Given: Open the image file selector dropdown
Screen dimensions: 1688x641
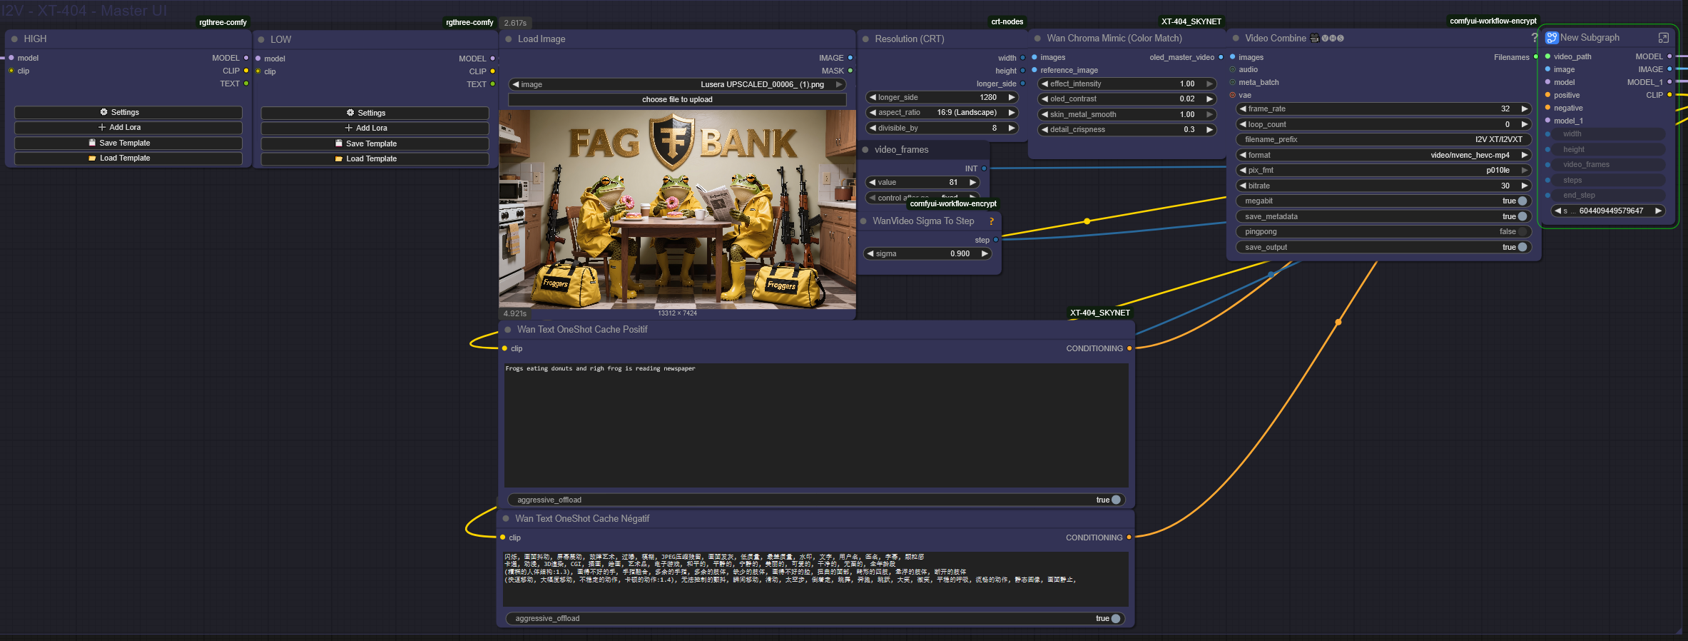Looking at the screenshot, I should pyautogui.click(x=676, y=84).
